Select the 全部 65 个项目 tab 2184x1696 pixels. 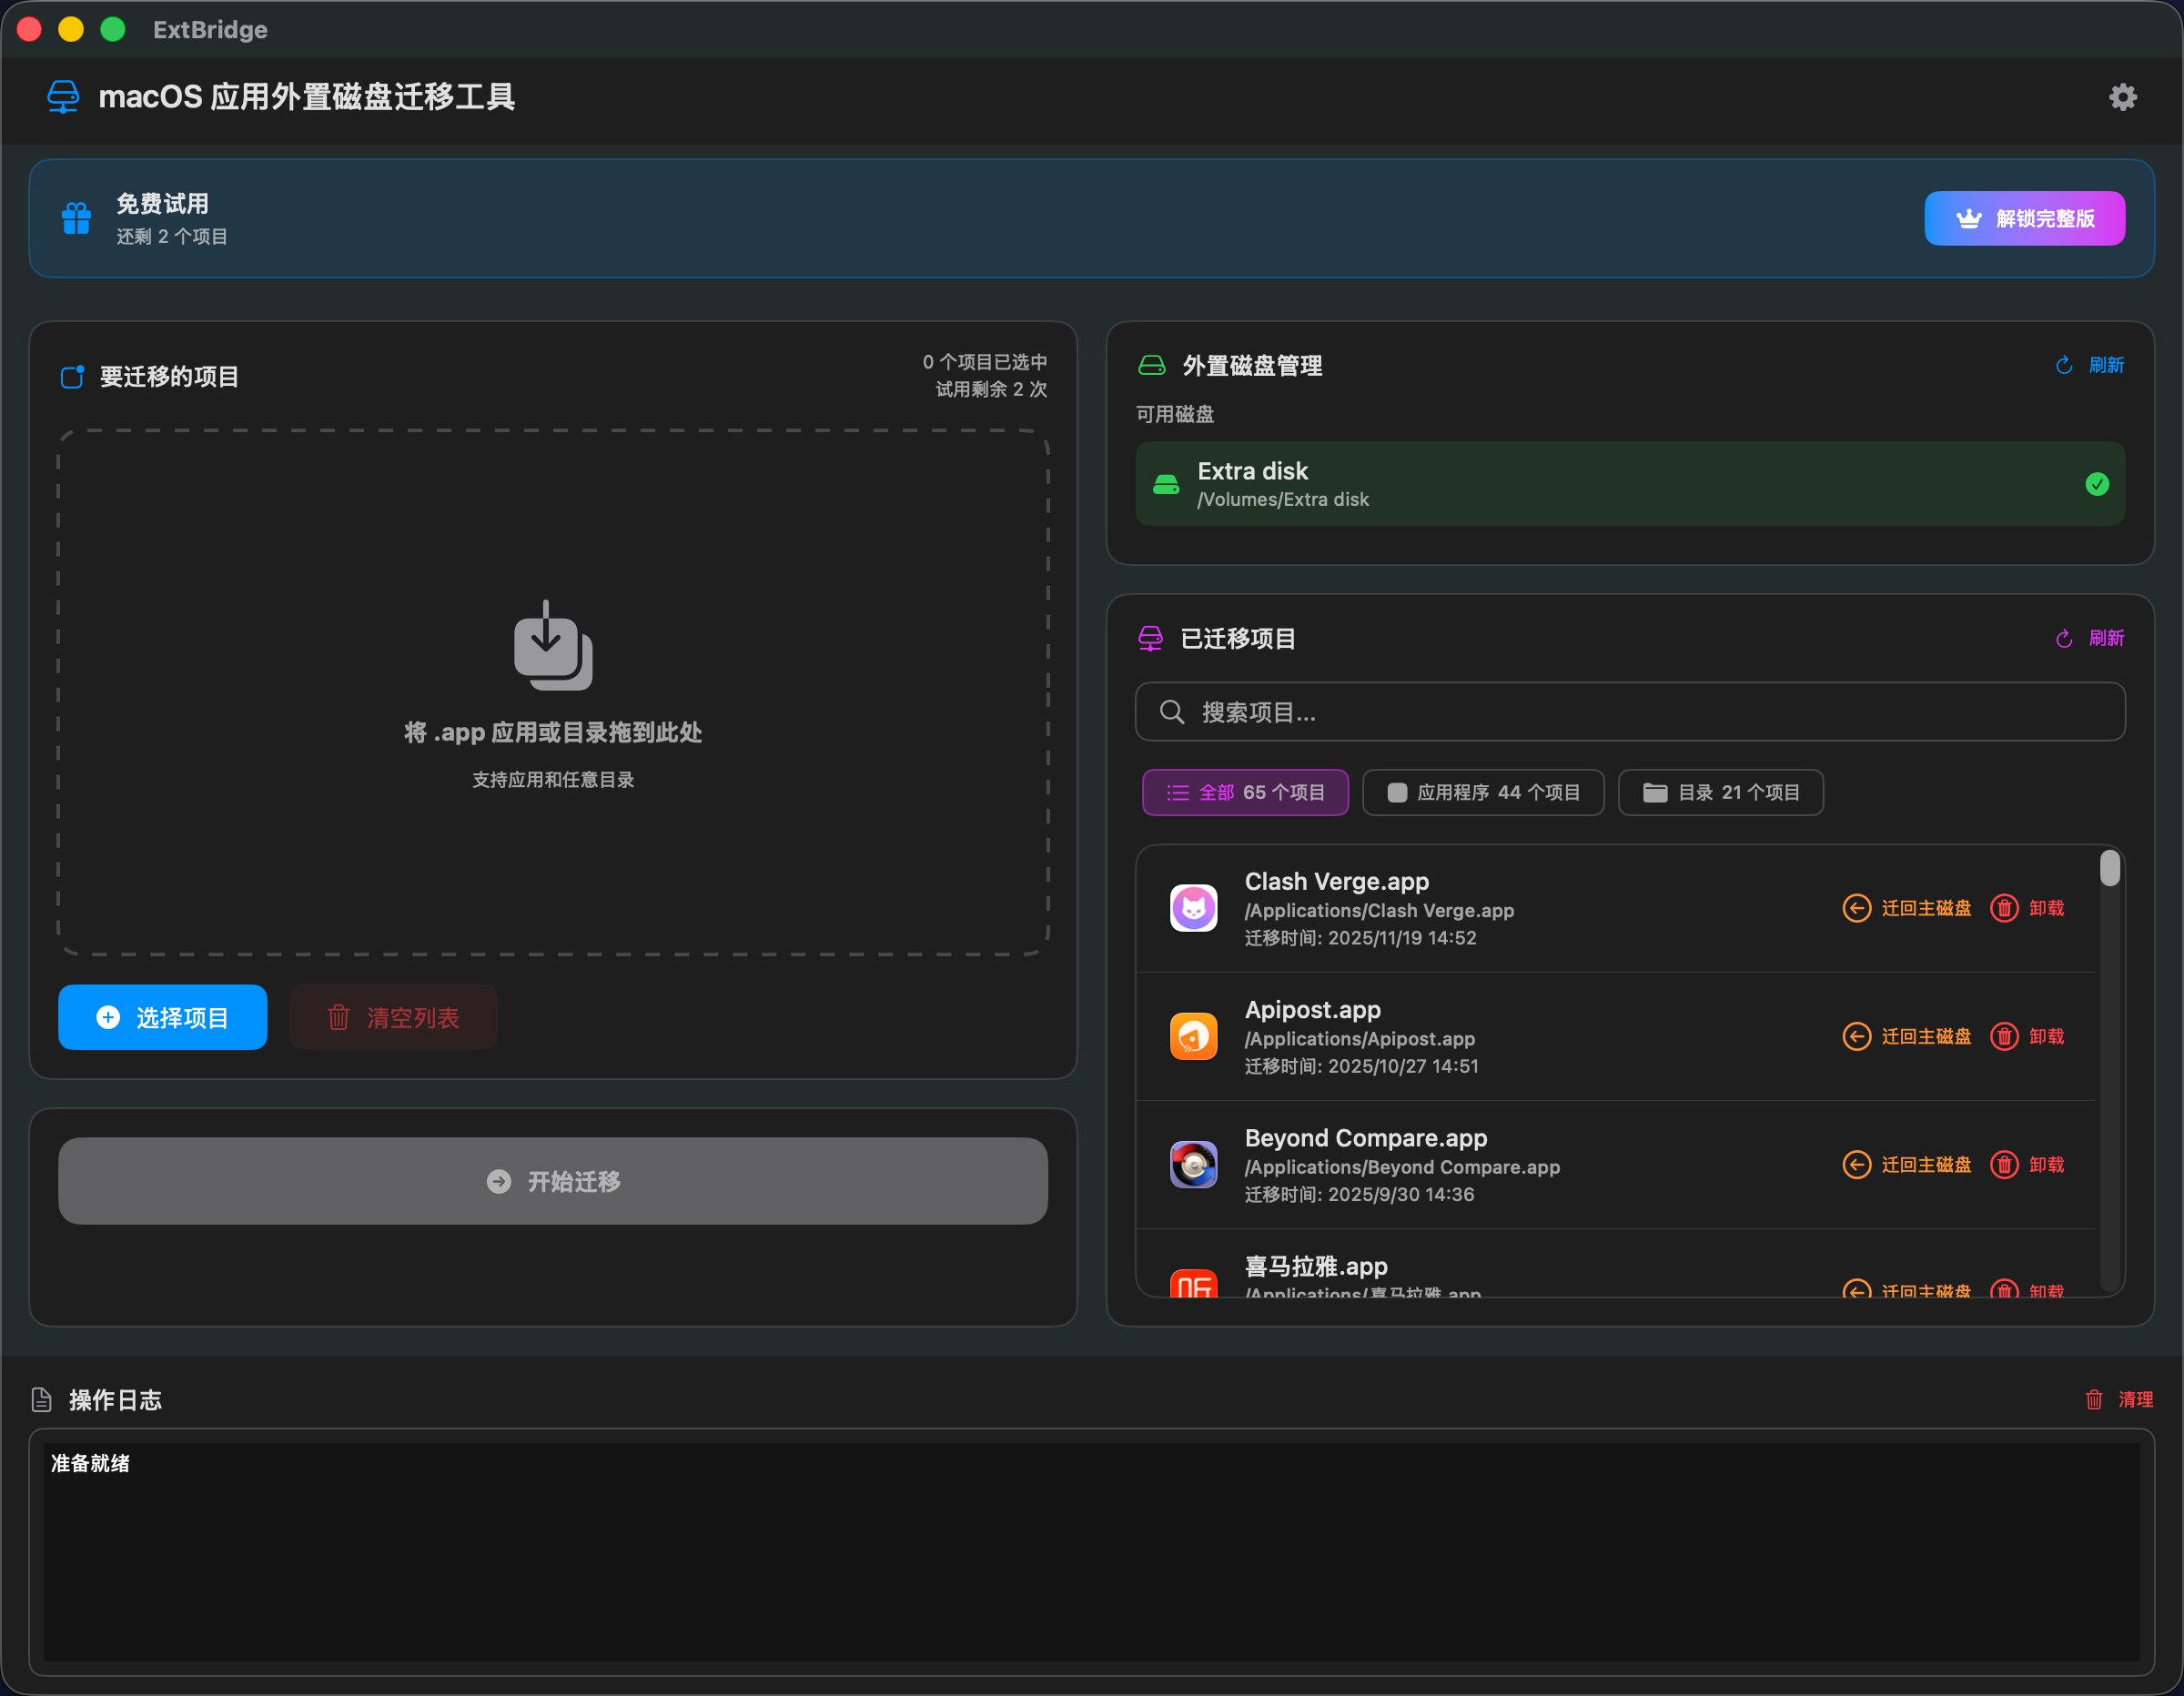1245,792
